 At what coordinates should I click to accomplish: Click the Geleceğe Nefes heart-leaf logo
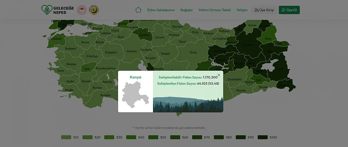click(47, 10)
